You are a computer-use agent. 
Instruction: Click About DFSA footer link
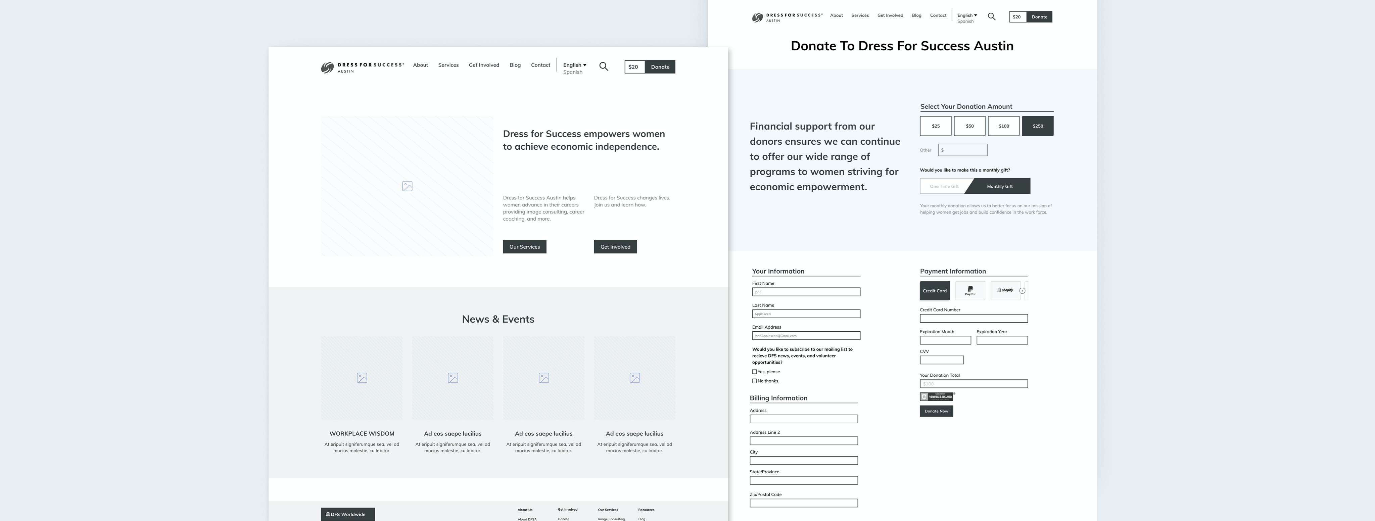click(x=527, y=519)
